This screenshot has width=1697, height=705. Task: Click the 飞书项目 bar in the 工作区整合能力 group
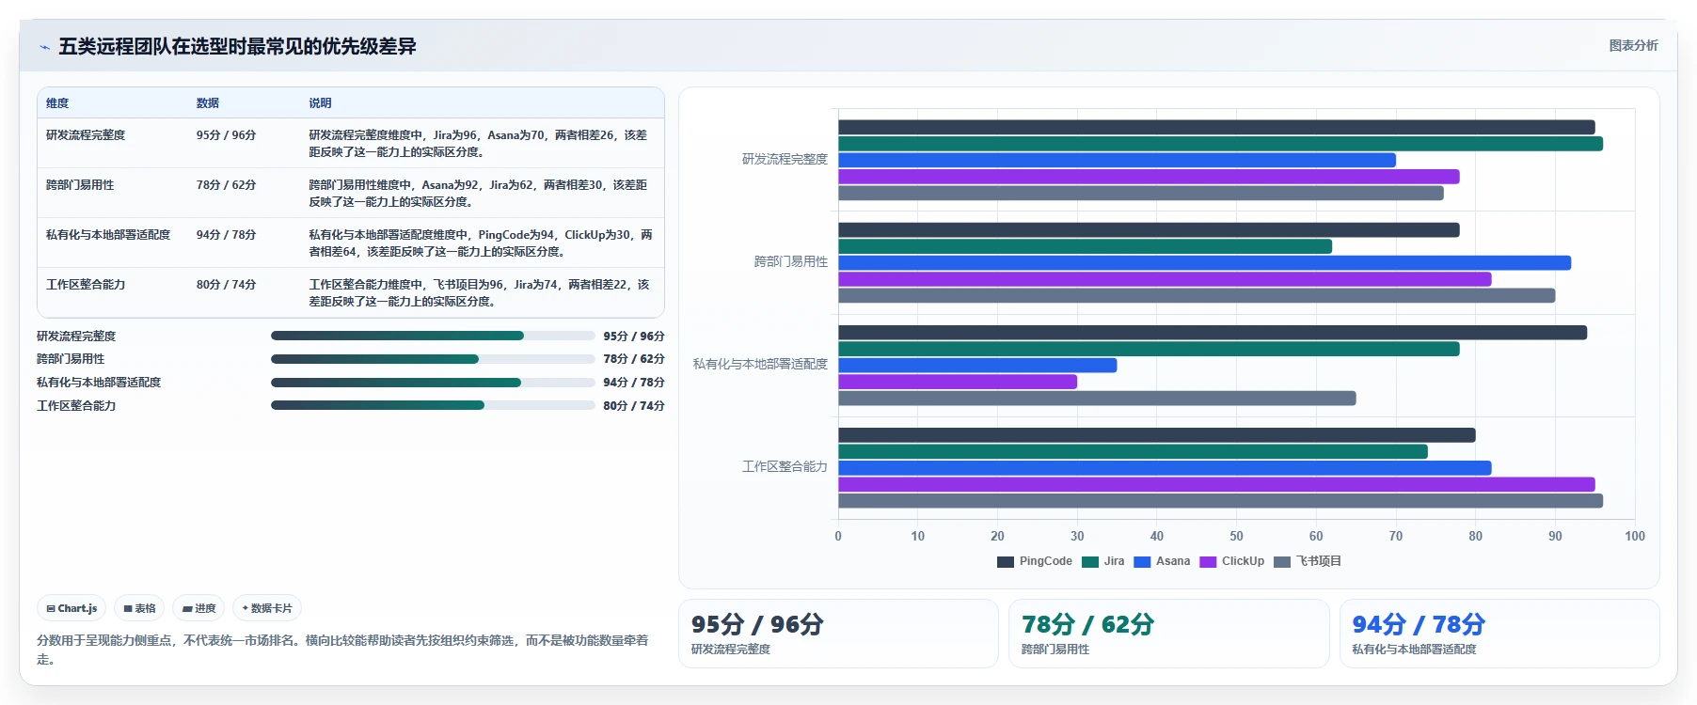tap(1220, 501)
